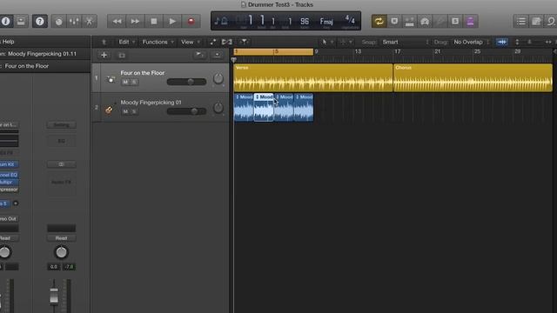Open the Loop Browser button
Image resolution: width=557 pixels, height=313 pixels.
pyautogui.click(x=551, y=21)
